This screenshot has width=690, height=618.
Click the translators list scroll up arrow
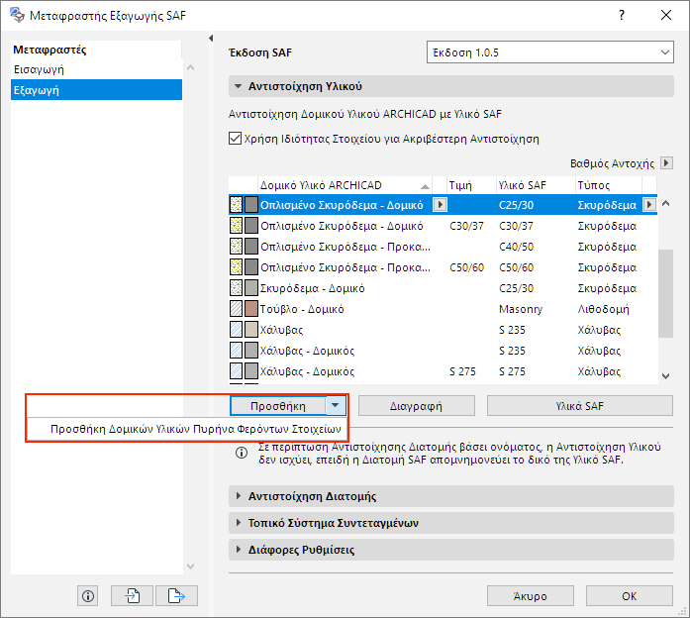(190, 67)
